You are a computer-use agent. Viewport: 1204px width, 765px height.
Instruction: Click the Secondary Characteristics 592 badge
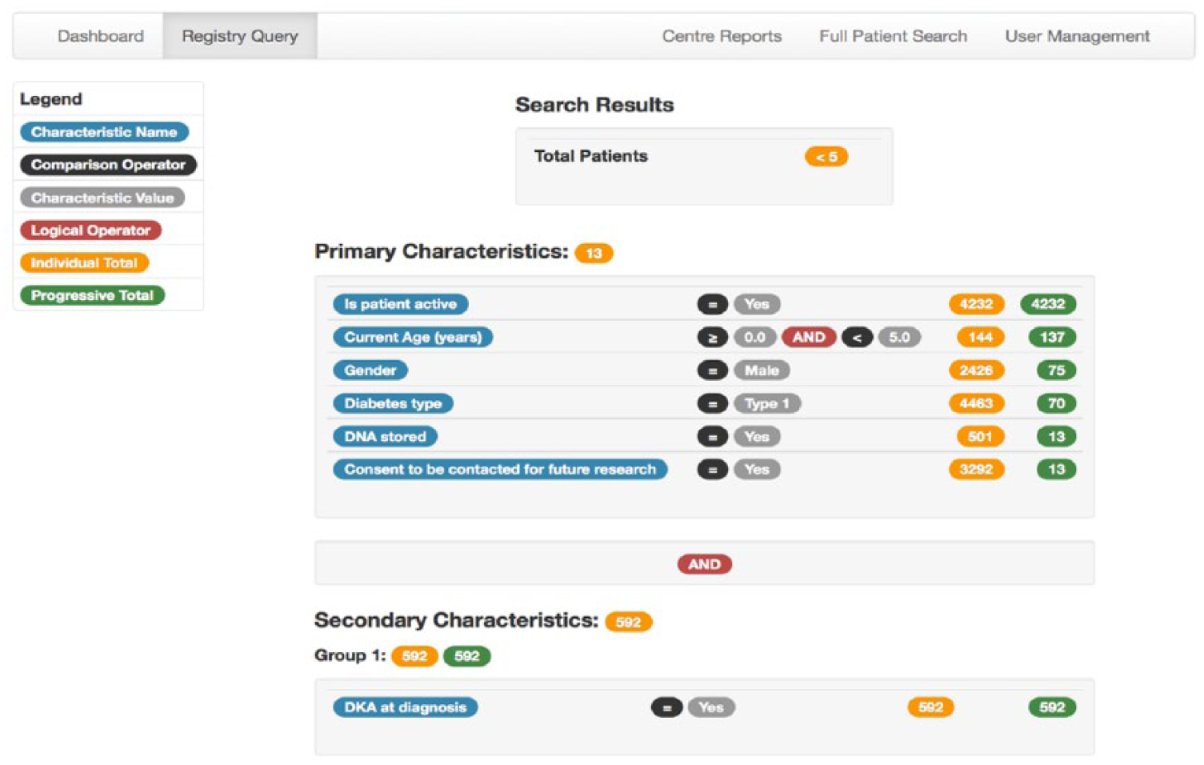click(x=629, y=622)
